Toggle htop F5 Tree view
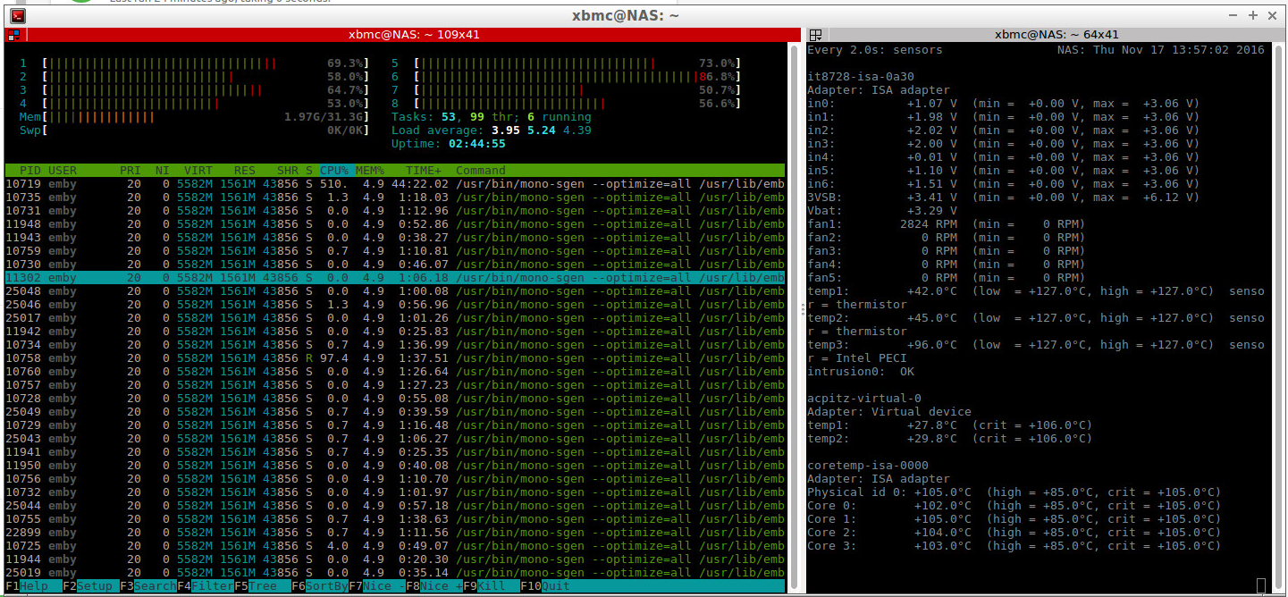The image size is (1288, 597). (x=263, y=586)
